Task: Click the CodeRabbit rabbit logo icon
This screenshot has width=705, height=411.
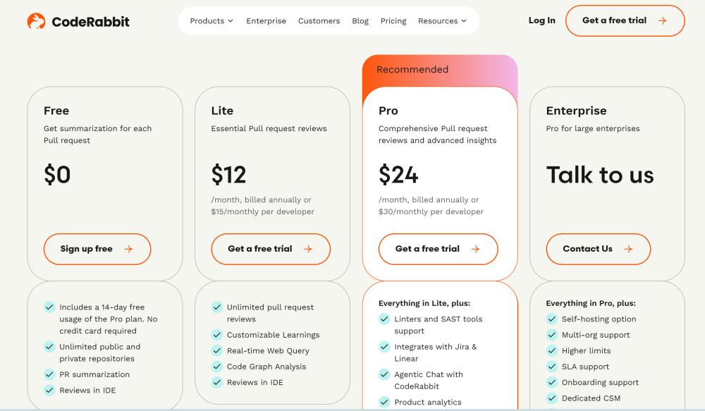Action: pyautogui.click(x=36, y=21)
